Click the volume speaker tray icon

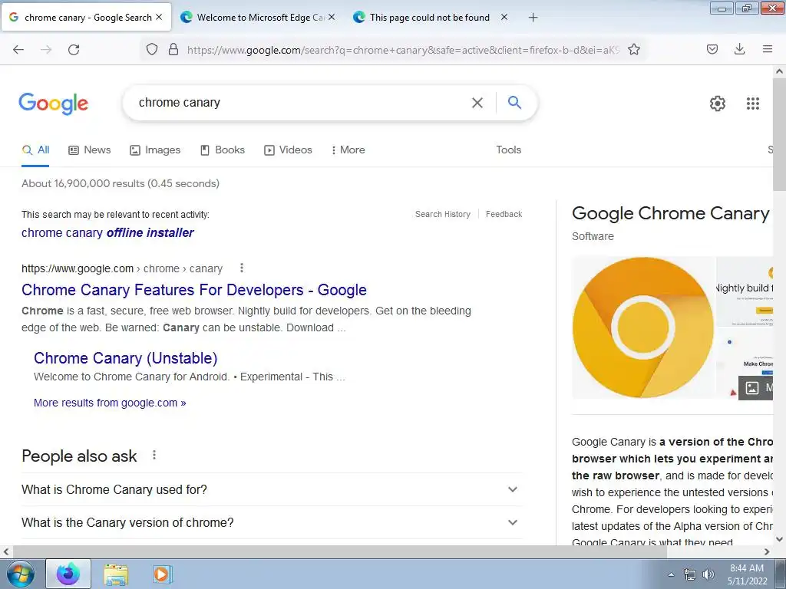(x=708, y=574)
